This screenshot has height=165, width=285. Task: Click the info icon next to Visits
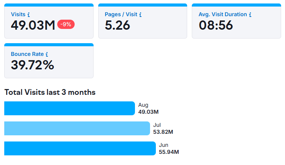click(29, 15)
